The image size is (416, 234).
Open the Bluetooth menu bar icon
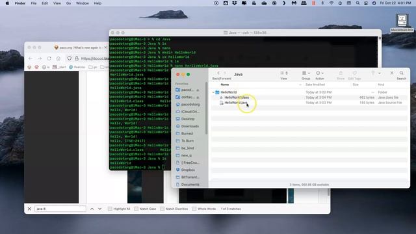pyautogui.click(x=322, y=3)
